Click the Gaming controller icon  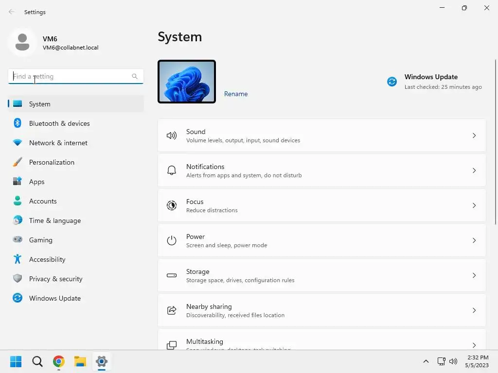pyautogui.click(x=18, y=239)
